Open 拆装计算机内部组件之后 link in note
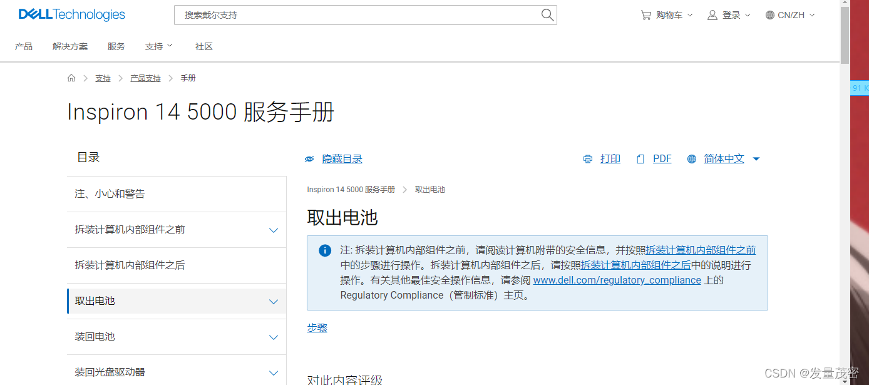This screenshot has height=385, width=869. (x=636, y=265)
